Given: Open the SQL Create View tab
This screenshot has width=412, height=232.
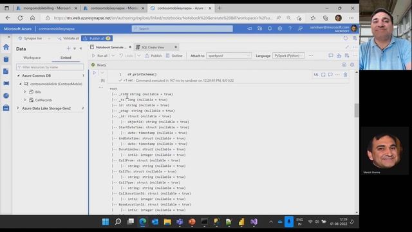Looking at the screenshot, I should [x=153, y=47].
